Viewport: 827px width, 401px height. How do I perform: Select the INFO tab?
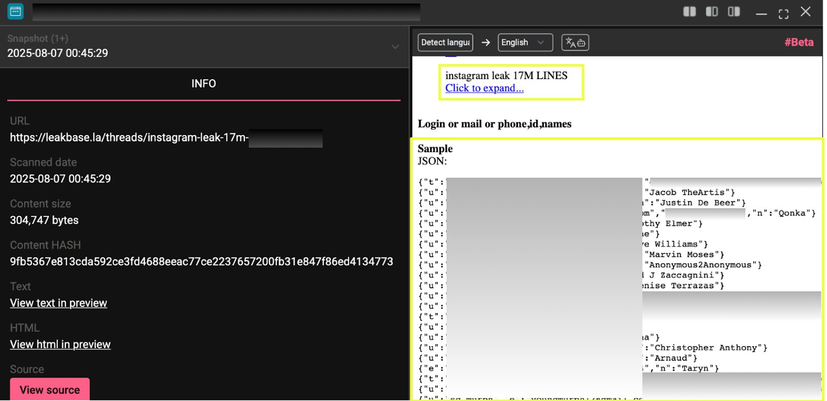pyautogui.click(x=204, y=84)
